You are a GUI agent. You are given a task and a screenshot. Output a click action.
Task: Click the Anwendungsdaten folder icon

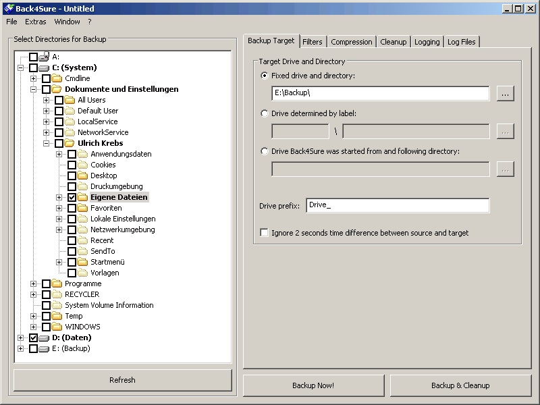81,153
